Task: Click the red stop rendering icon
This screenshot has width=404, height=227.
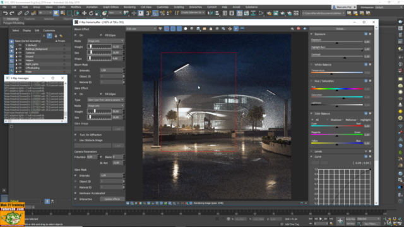Action: [299, 28]
